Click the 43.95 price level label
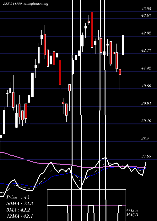 pos(146,9)
